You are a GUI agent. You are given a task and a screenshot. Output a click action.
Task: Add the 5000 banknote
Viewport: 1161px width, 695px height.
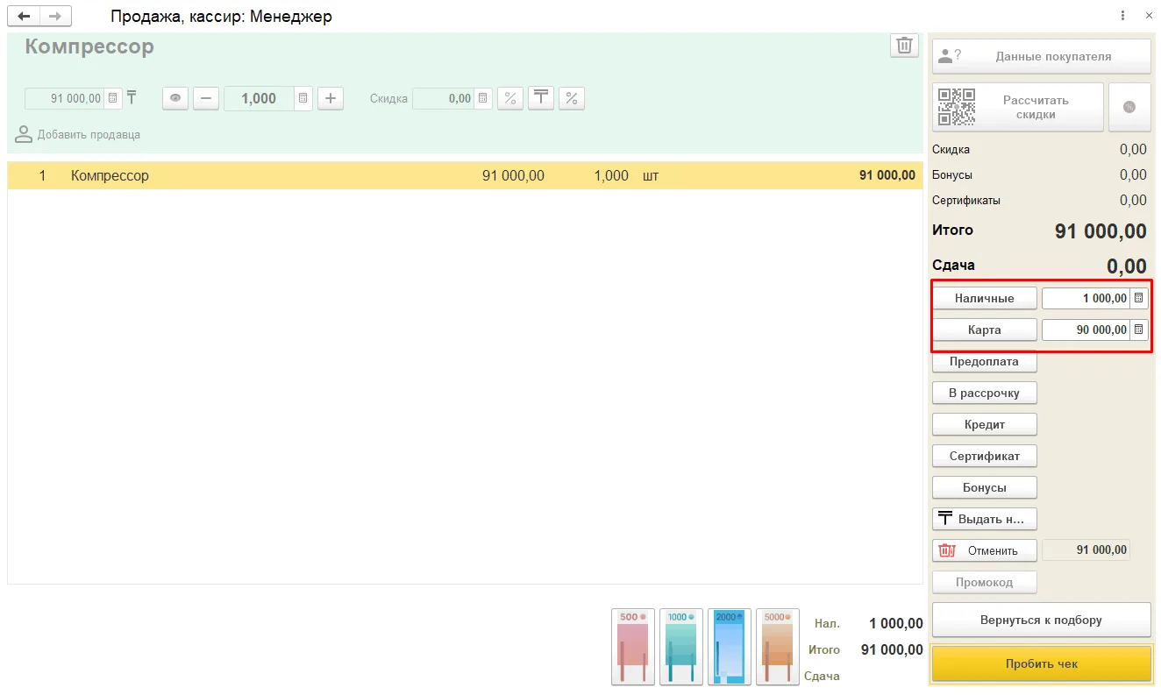[x=778, y=647]
